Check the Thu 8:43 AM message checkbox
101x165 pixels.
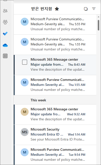(x=25, y=62)
